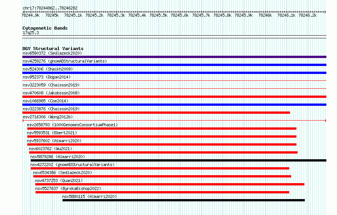337x215 pixels.
Task: Click the 78245.3k ruler tick label
Action: pos(116,15)
